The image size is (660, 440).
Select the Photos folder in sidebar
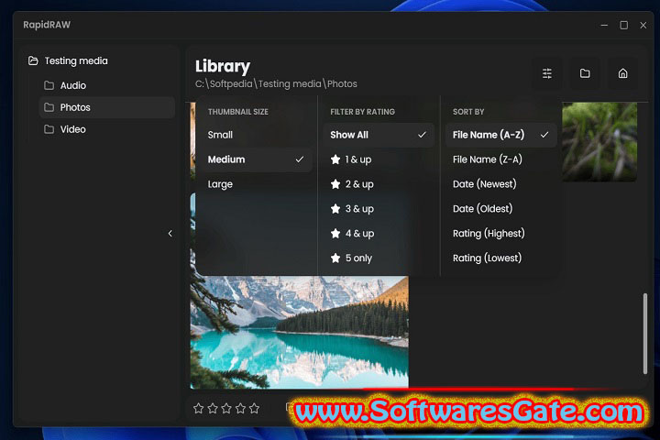[107, 107]
